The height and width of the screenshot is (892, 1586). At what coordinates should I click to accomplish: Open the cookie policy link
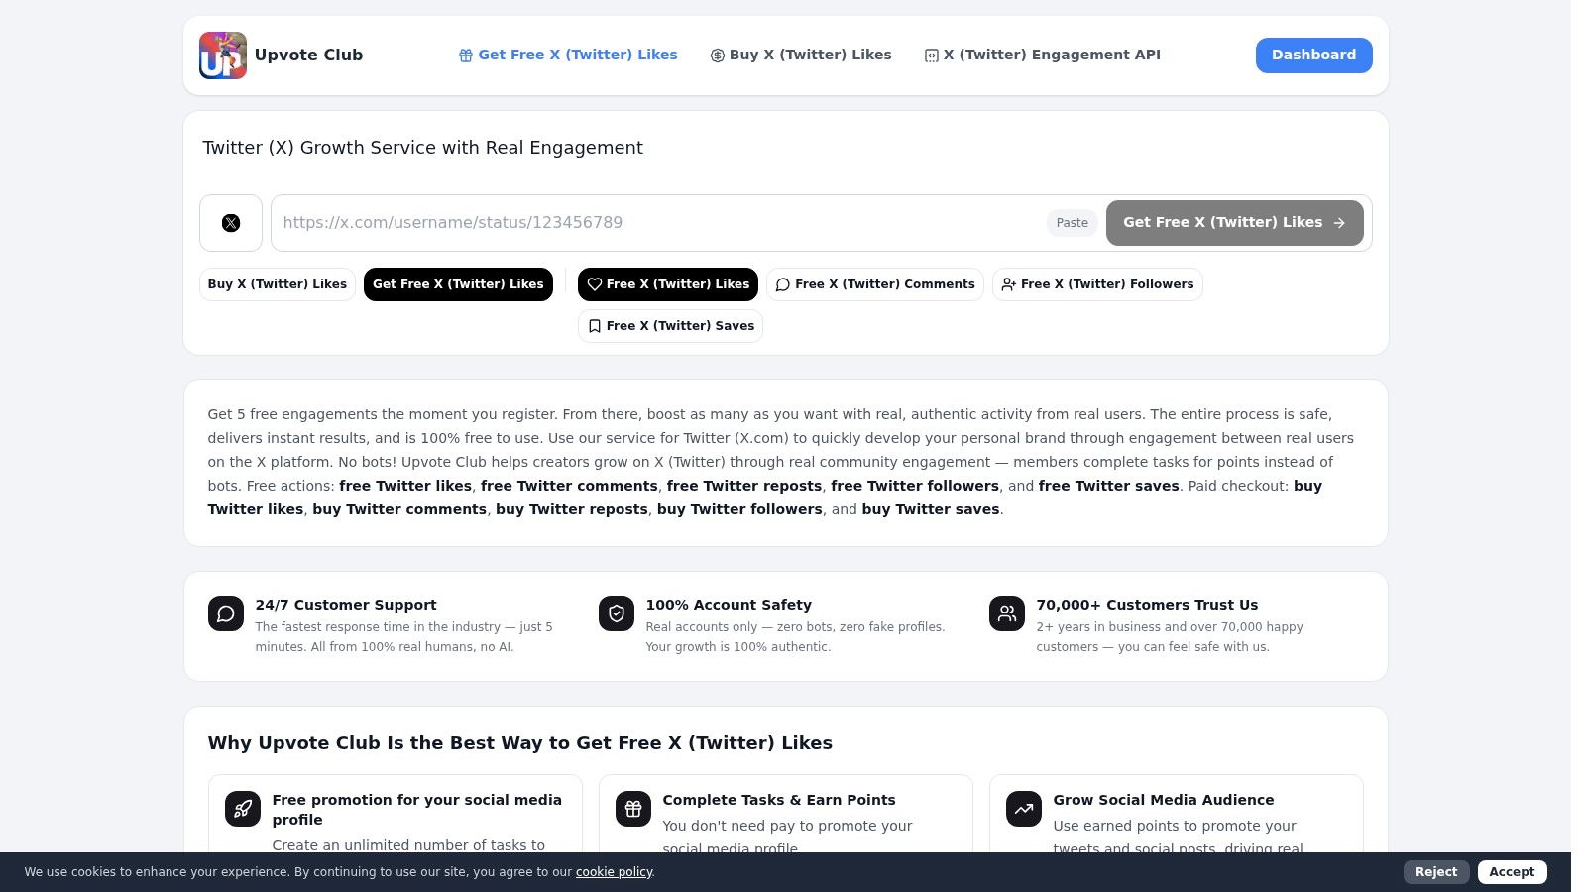[x=614, y=872]
